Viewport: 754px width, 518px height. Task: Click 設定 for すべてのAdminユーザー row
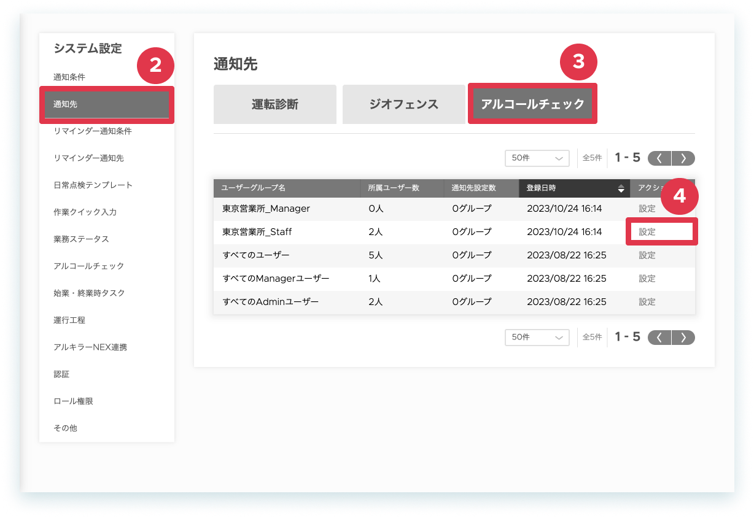647,302
